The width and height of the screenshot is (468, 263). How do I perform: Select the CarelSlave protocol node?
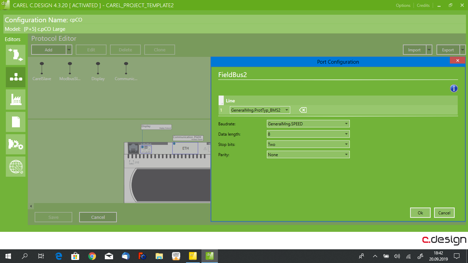[x=42, y=71]
